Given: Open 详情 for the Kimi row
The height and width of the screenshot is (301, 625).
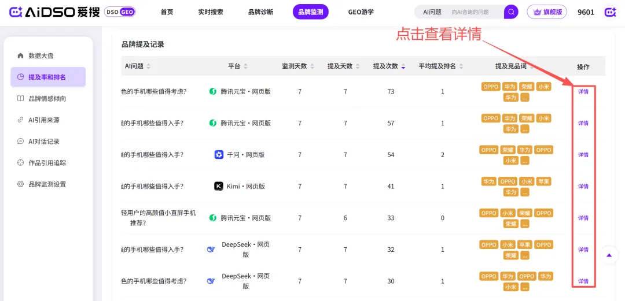Looking at the screenshot, I should click(x=583, y=187).
